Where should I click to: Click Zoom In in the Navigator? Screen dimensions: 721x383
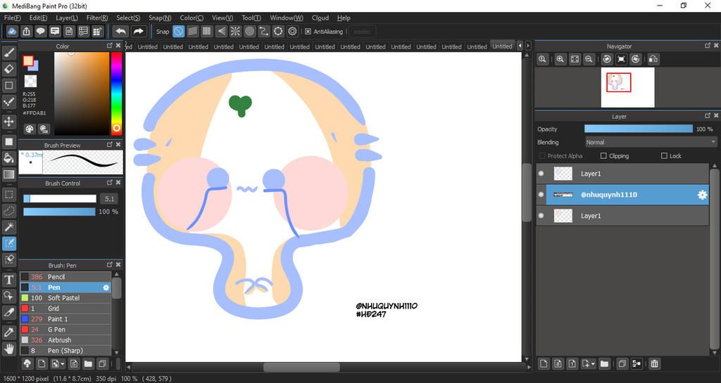click(x=560, y=59)
